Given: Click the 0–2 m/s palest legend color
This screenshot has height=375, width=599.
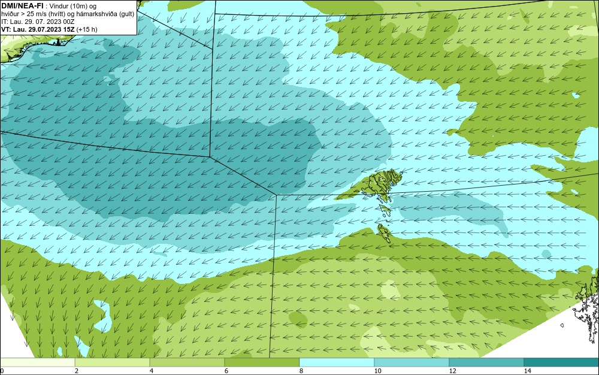Looking at the screenshot, I should tap(37, 362).
